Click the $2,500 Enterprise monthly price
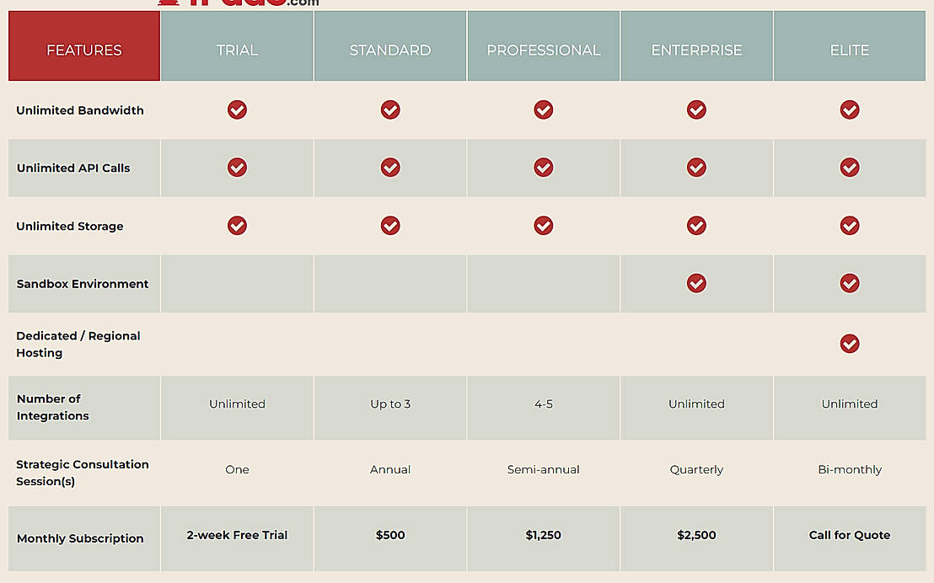The height and width of the screenshot is (583, 934). 696,535
